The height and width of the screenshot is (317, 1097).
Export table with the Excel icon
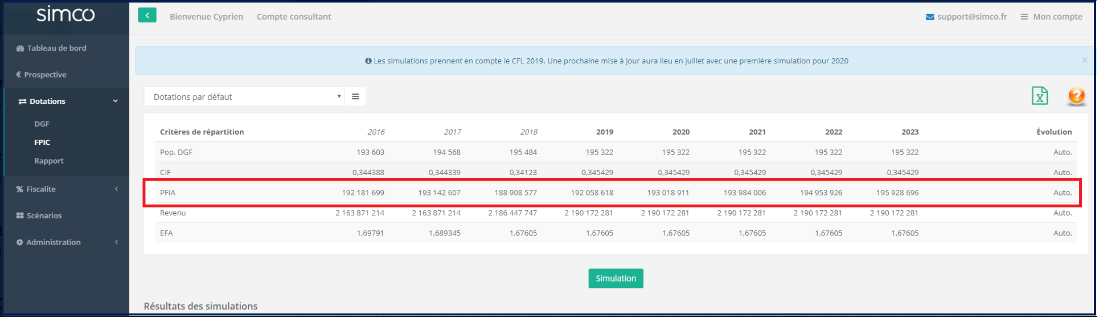(1039, 96)
